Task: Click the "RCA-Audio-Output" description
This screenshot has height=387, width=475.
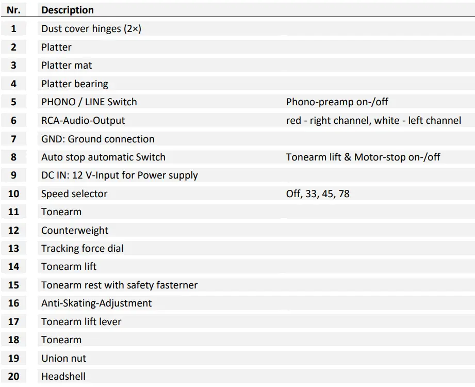Action: pos(83,120)
